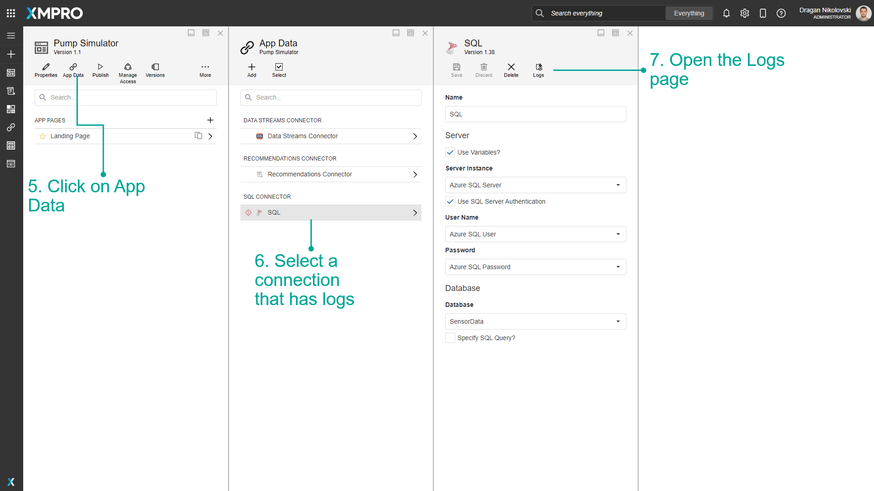Expand the Data Streams Connector entry
Viewport: 874px width, 491px height.
pyautogui.click(x=414, y=136)
